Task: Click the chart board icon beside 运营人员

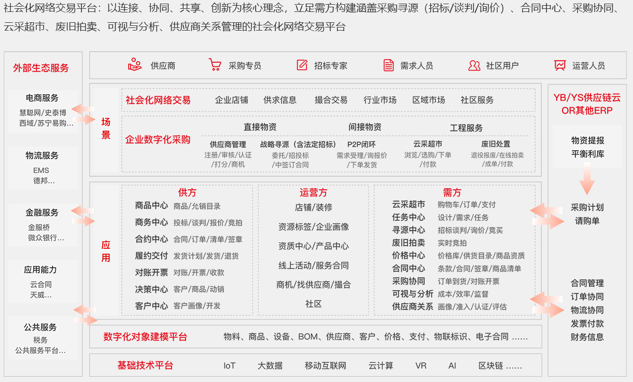Action: point(560,65)
